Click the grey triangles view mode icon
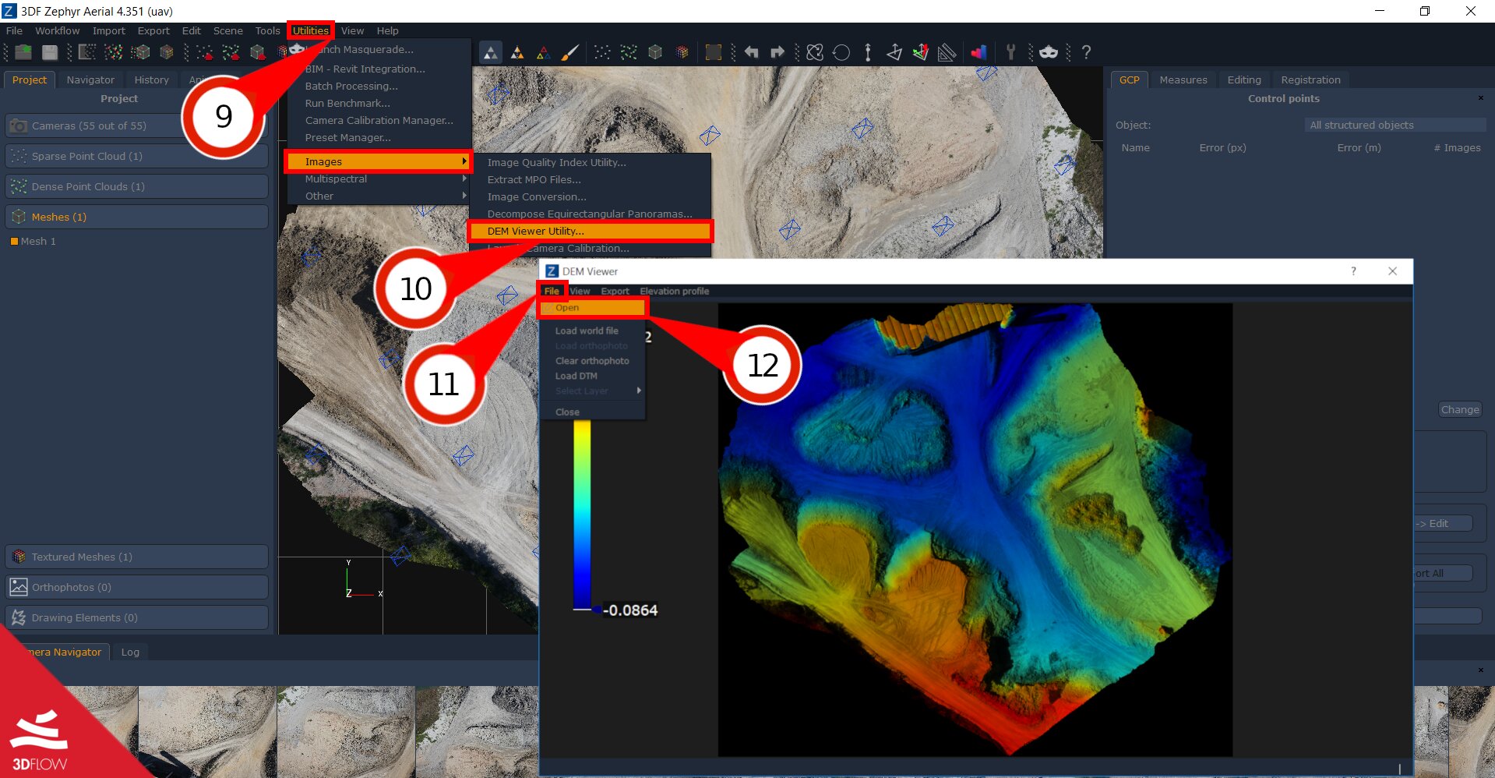 [490, 52]
